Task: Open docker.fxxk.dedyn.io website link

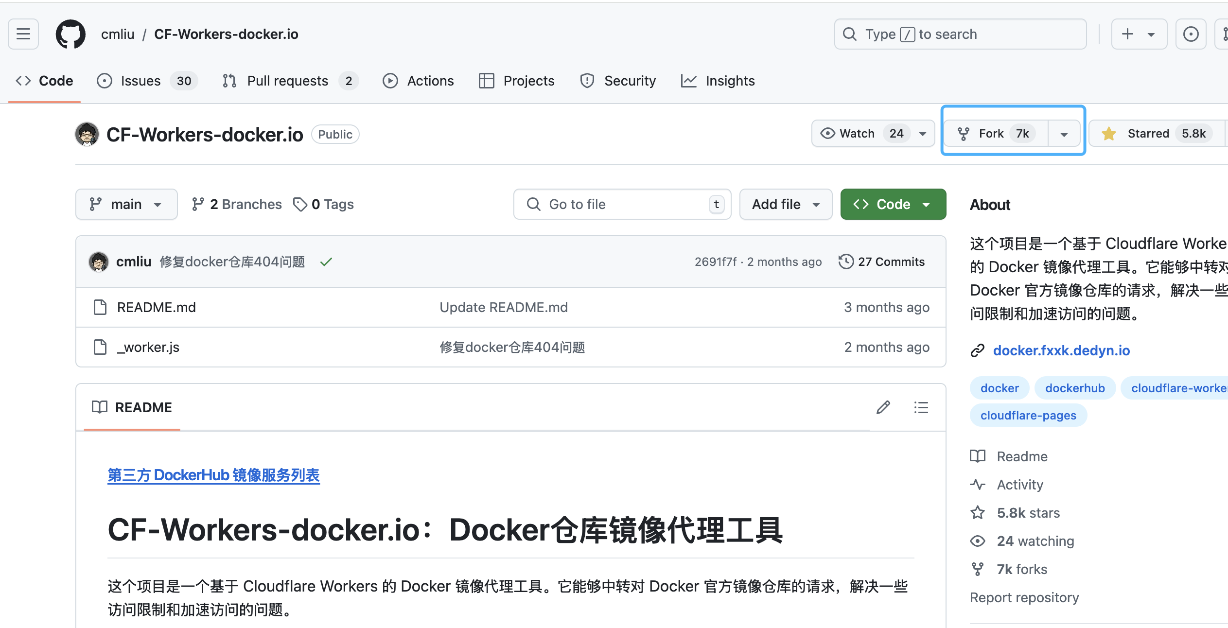Action: click(x=1061, y=350)
